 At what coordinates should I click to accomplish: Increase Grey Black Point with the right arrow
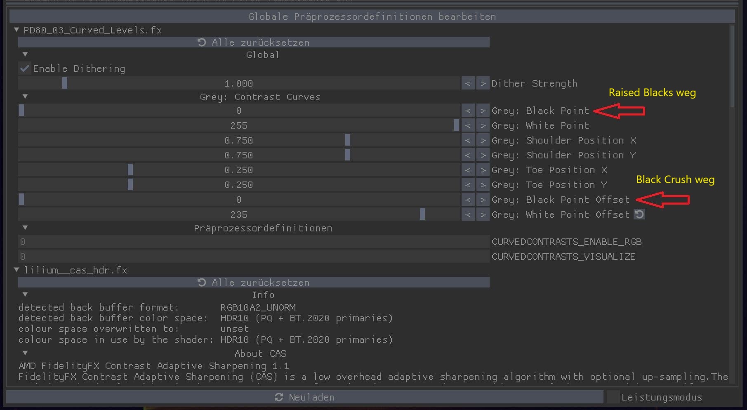[483, 111]
